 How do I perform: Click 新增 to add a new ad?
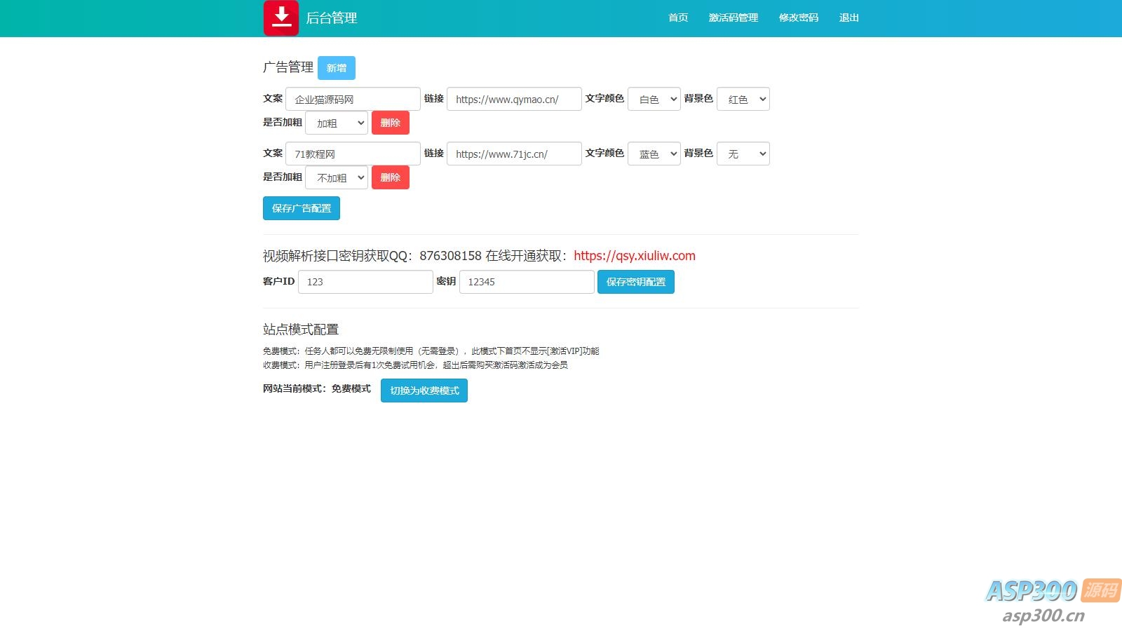pyautogui.click(x=337, y=68)
